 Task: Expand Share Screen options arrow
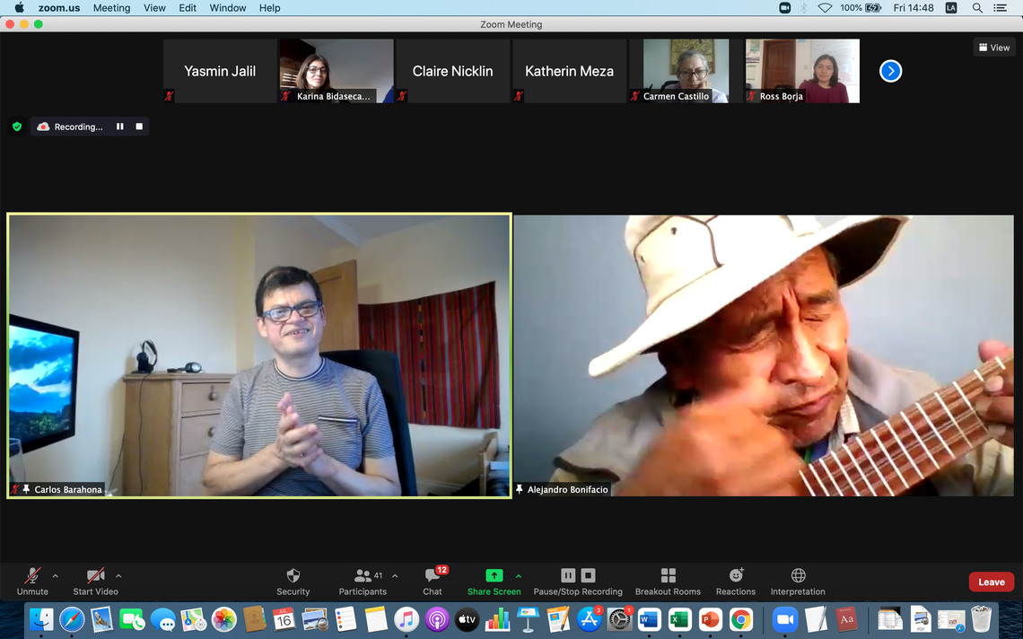click(x=519, y=576)
